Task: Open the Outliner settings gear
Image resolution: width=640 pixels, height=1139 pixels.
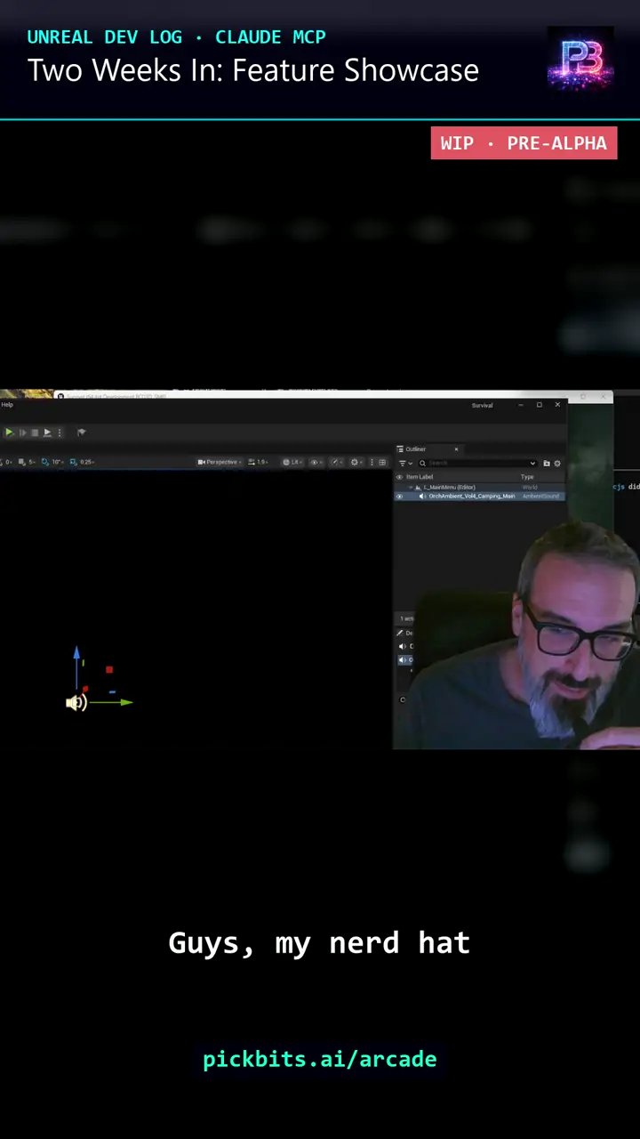Action: 557,464
